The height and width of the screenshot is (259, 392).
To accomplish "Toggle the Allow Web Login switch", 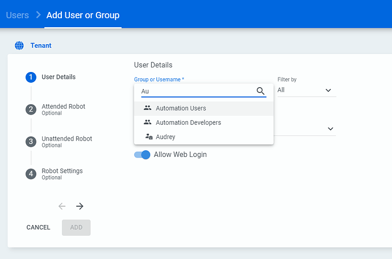I will click(142, 155).
